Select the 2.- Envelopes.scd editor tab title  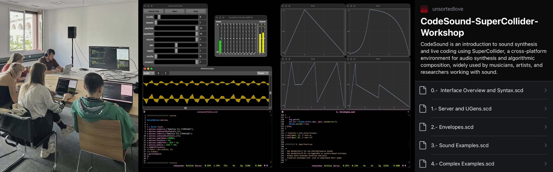(x=345, y=112)
